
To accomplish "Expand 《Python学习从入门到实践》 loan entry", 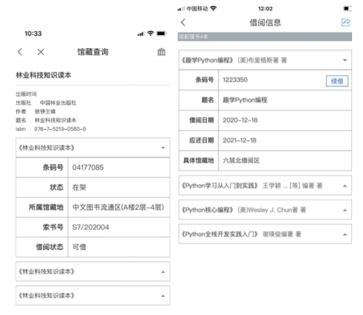I will click(265, 186).
